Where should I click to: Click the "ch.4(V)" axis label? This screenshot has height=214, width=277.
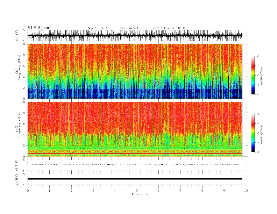coord(17,179)
